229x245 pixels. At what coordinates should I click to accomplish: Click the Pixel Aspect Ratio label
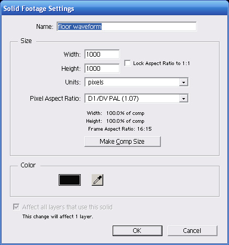pyautogui.click(x=55, y=99)
